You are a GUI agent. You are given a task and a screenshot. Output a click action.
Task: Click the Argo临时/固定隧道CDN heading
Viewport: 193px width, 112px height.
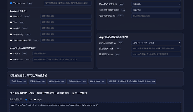point(114,37)
